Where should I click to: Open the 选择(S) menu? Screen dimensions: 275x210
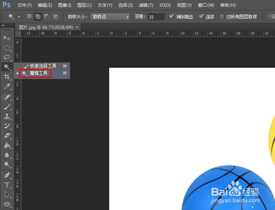click(x=125, y=5)
